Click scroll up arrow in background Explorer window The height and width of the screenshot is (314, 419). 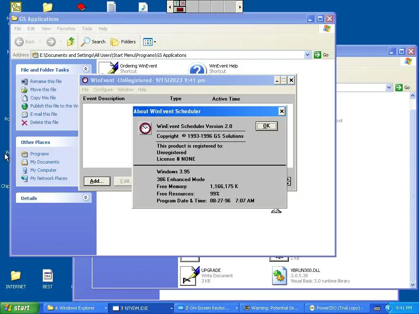(412, 95)
